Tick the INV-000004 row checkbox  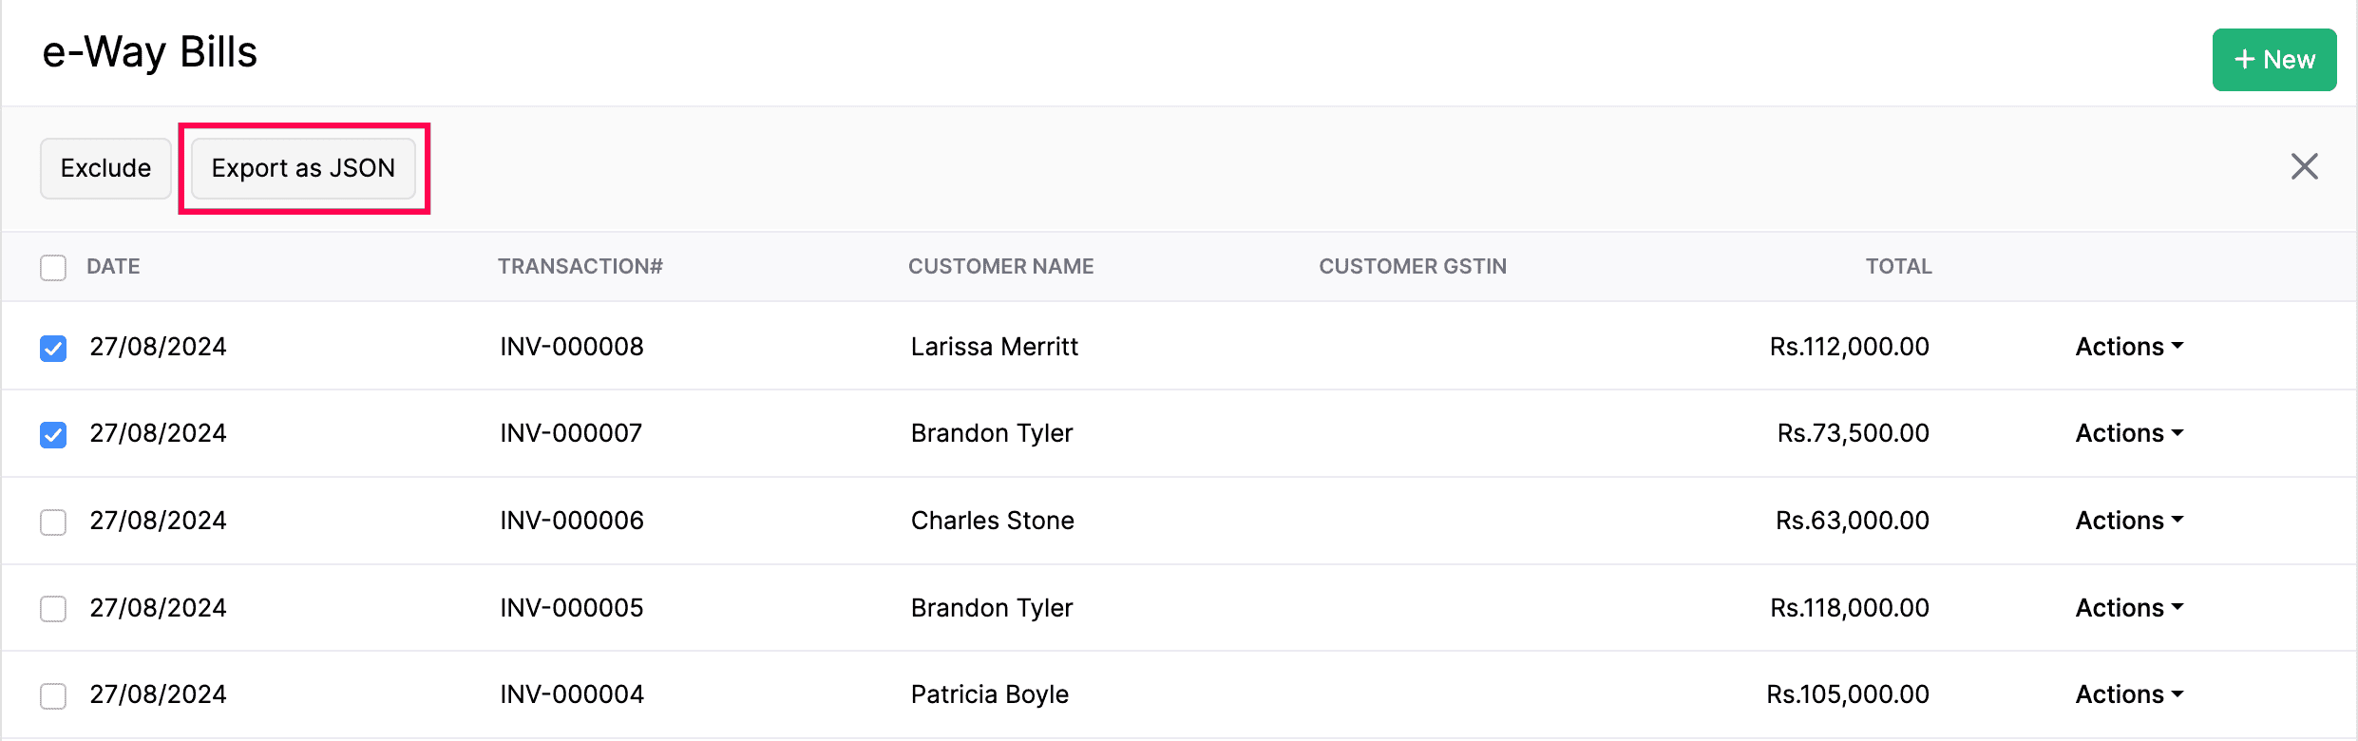[x=53, y=696]
